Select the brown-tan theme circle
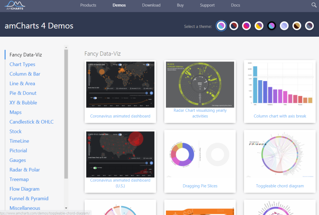This screenshot has width=319, height=215. click(x=297, y=26)
